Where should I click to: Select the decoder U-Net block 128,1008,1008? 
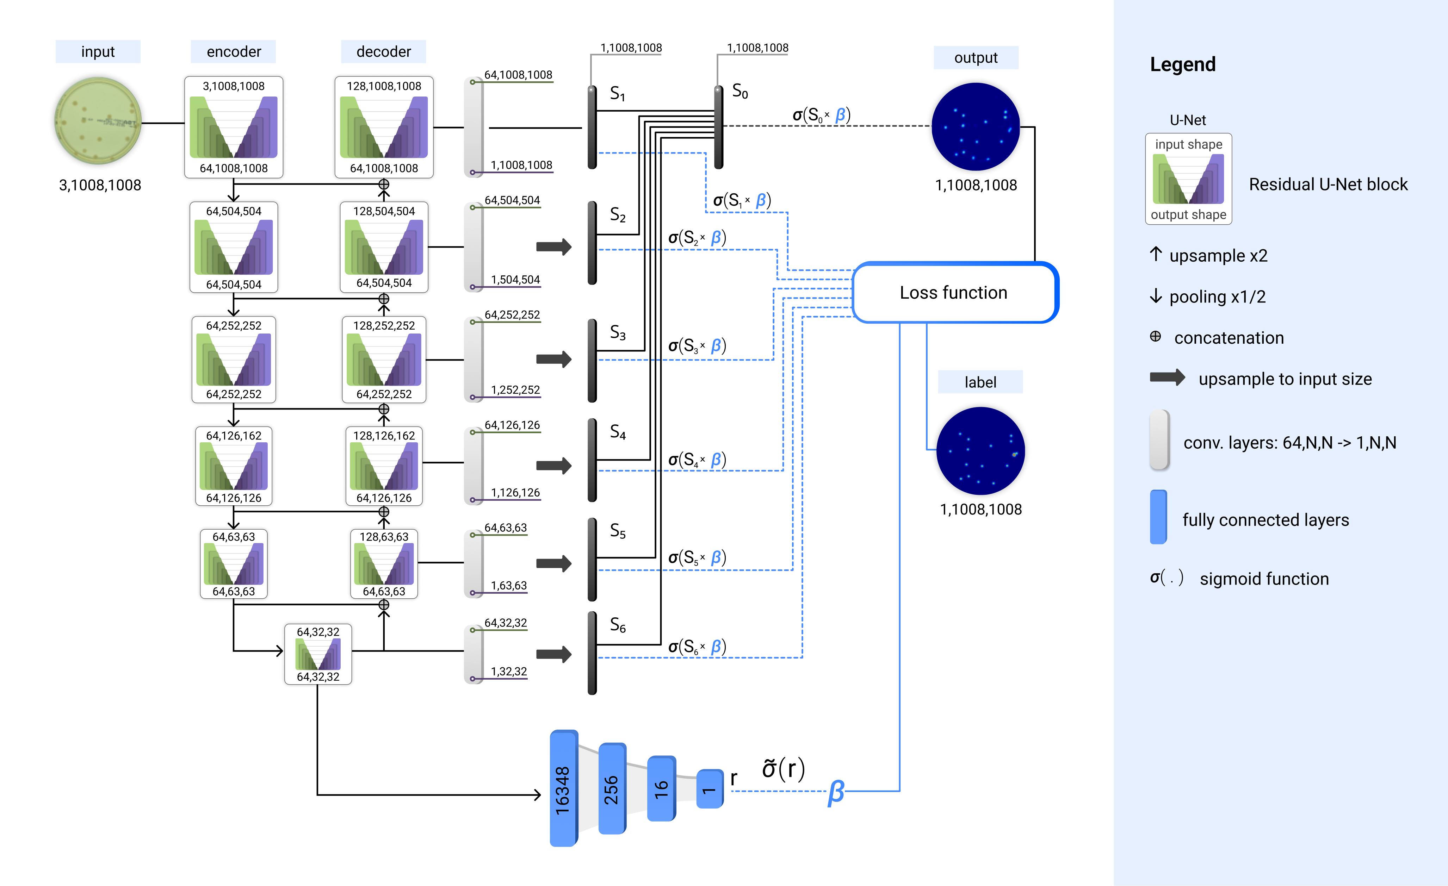tap(384, 127)
